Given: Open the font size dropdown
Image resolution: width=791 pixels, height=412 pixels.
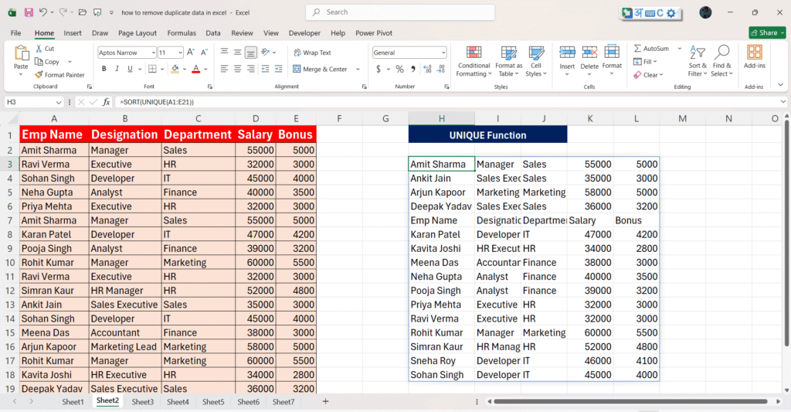Looking at the screenshot, I should pos(180,53).
